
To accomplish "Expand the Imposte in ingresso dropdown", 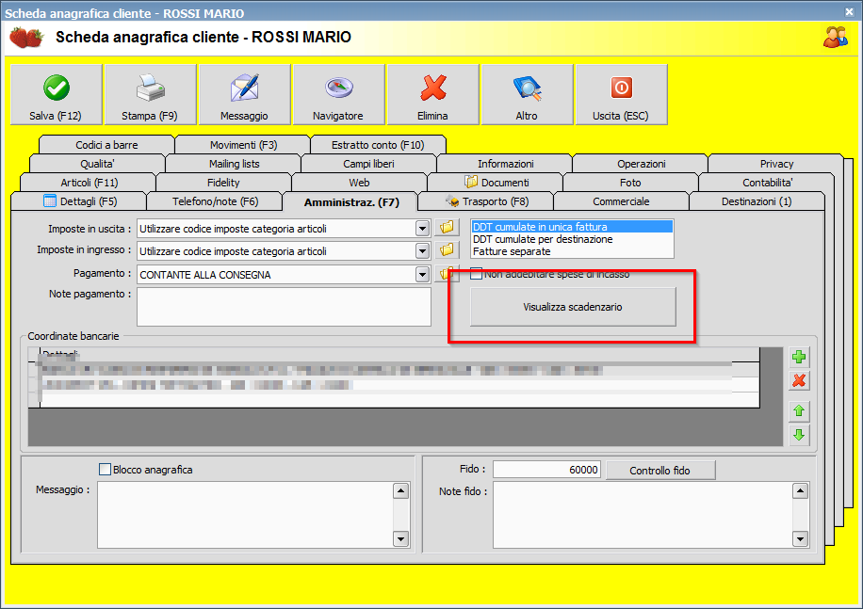I will pyautogui.click(x=422, y=251).
